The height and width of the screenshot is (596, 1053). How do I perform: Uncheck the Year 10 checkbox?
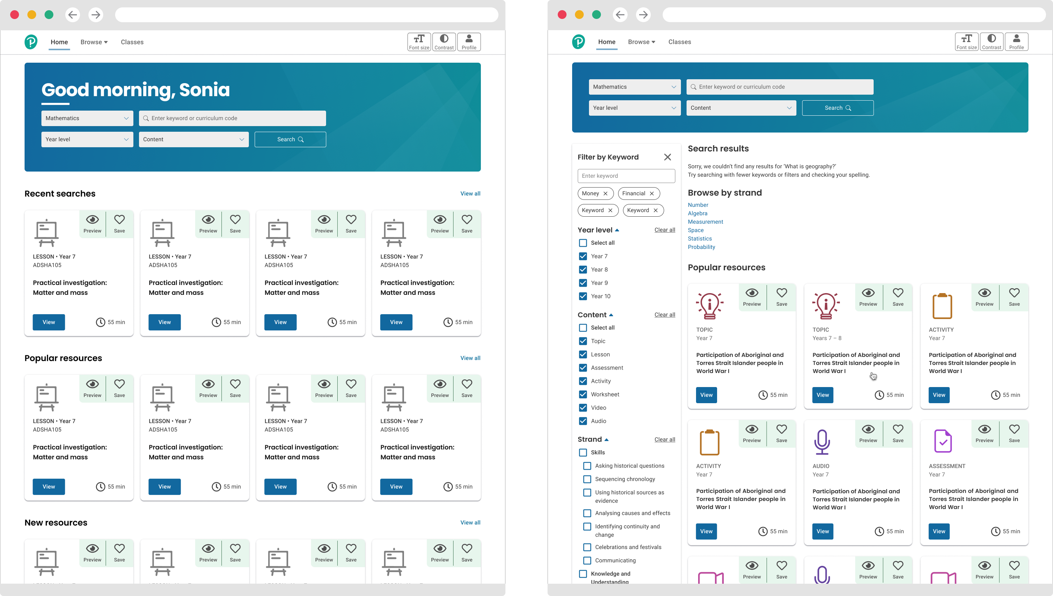[x=583, y=296]
